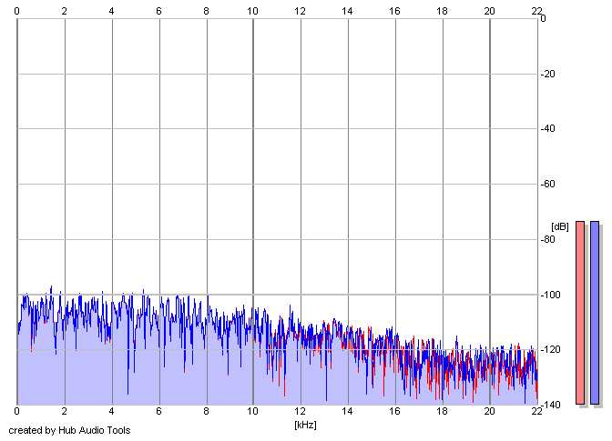The height and width of the screenshot is (441, 612).
Task: Select the -80 dB right axis label
Action: [552, 240]
